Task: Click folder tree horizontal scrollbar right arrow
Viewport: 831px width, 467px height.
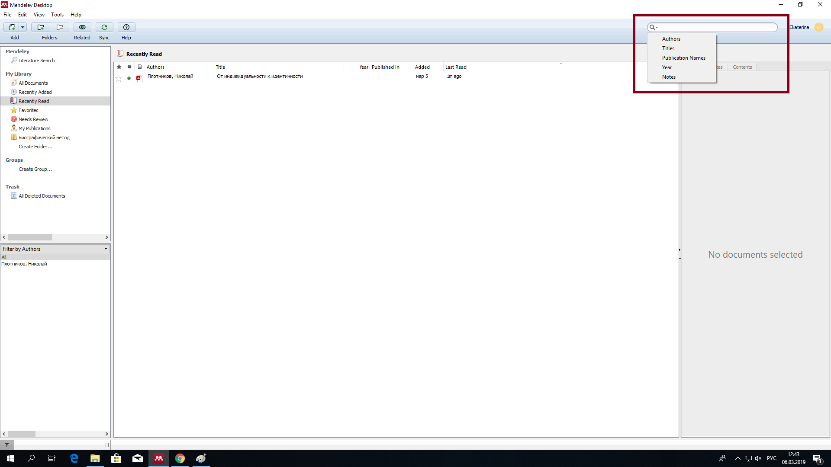Action: (x=106, y=237)
